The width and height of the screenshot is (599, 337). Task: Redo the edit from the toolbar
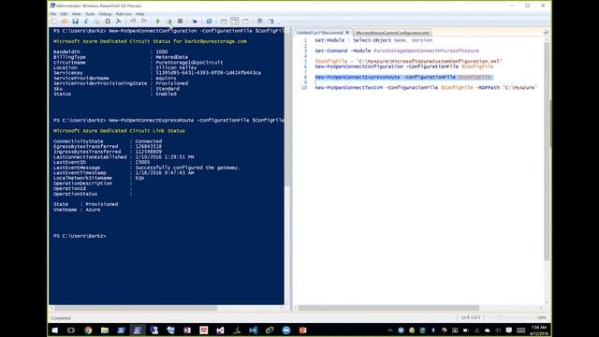point(144,22)
